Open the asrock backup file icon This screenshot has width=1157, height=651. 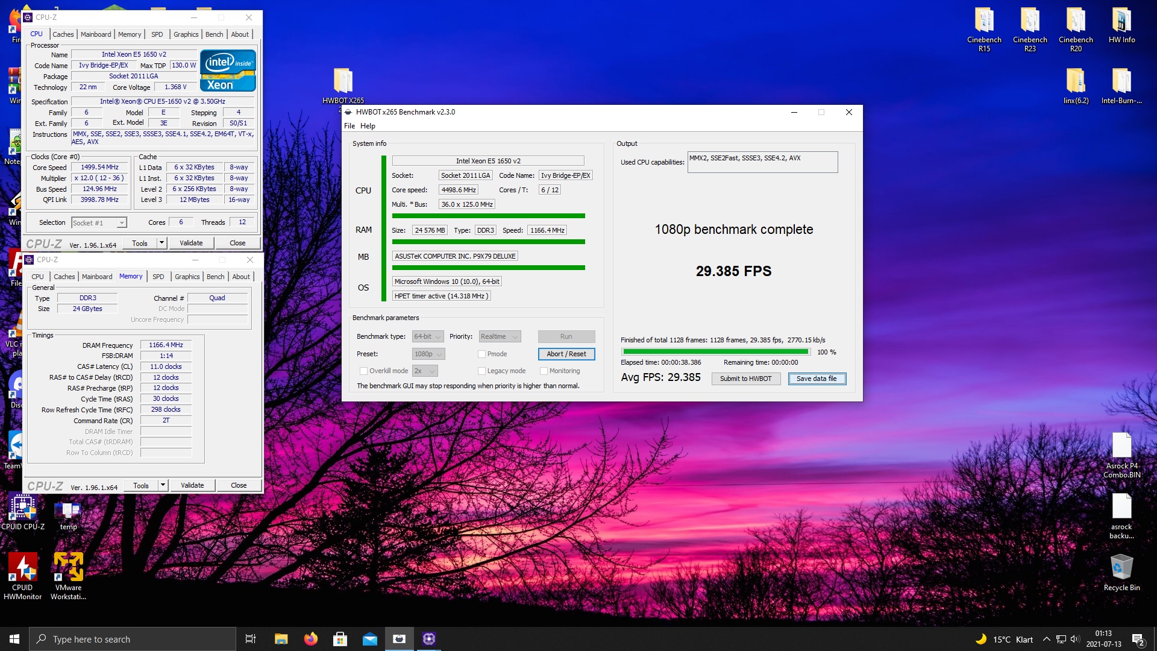[x=1121, y=517]
